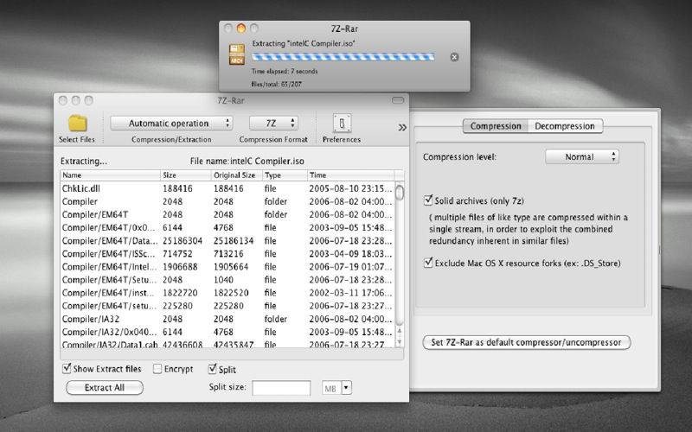Click original size value 1905664

pyautogui.click(x=231, y=267)
